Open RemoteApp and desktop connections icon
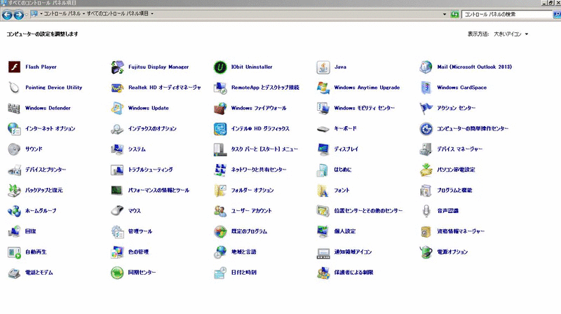 pyautogui.click(x=220, y=88)
